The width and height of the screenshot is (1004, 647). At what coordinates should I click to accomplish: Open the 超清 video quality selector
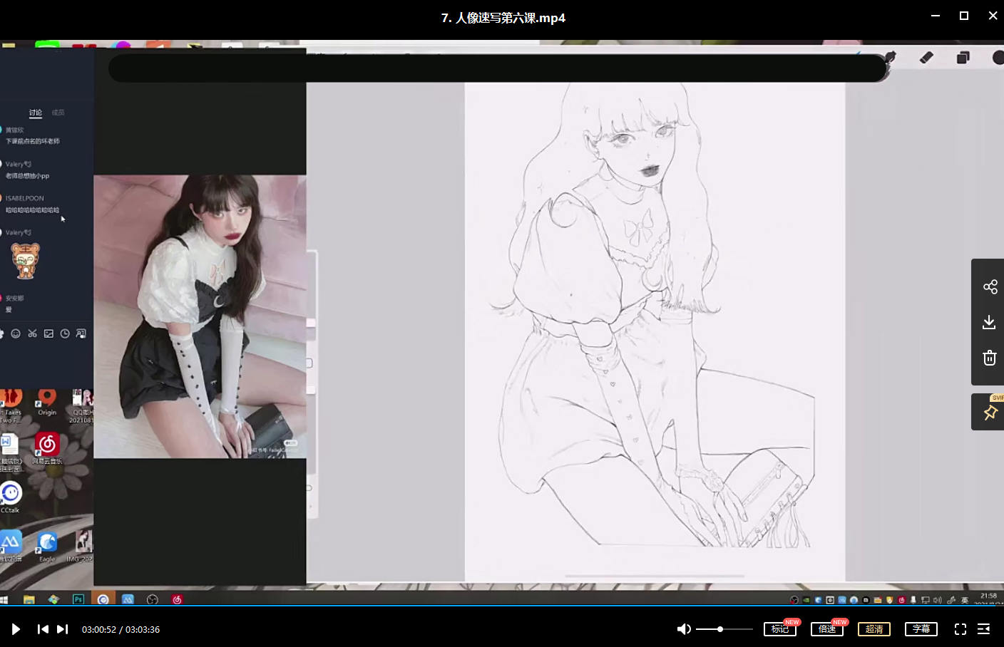(x=874, y=629)
